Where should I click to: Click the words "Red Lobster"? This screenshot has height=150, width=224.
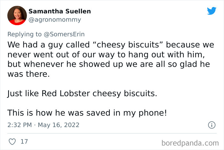pyautogui.click(x=66, y=94)
